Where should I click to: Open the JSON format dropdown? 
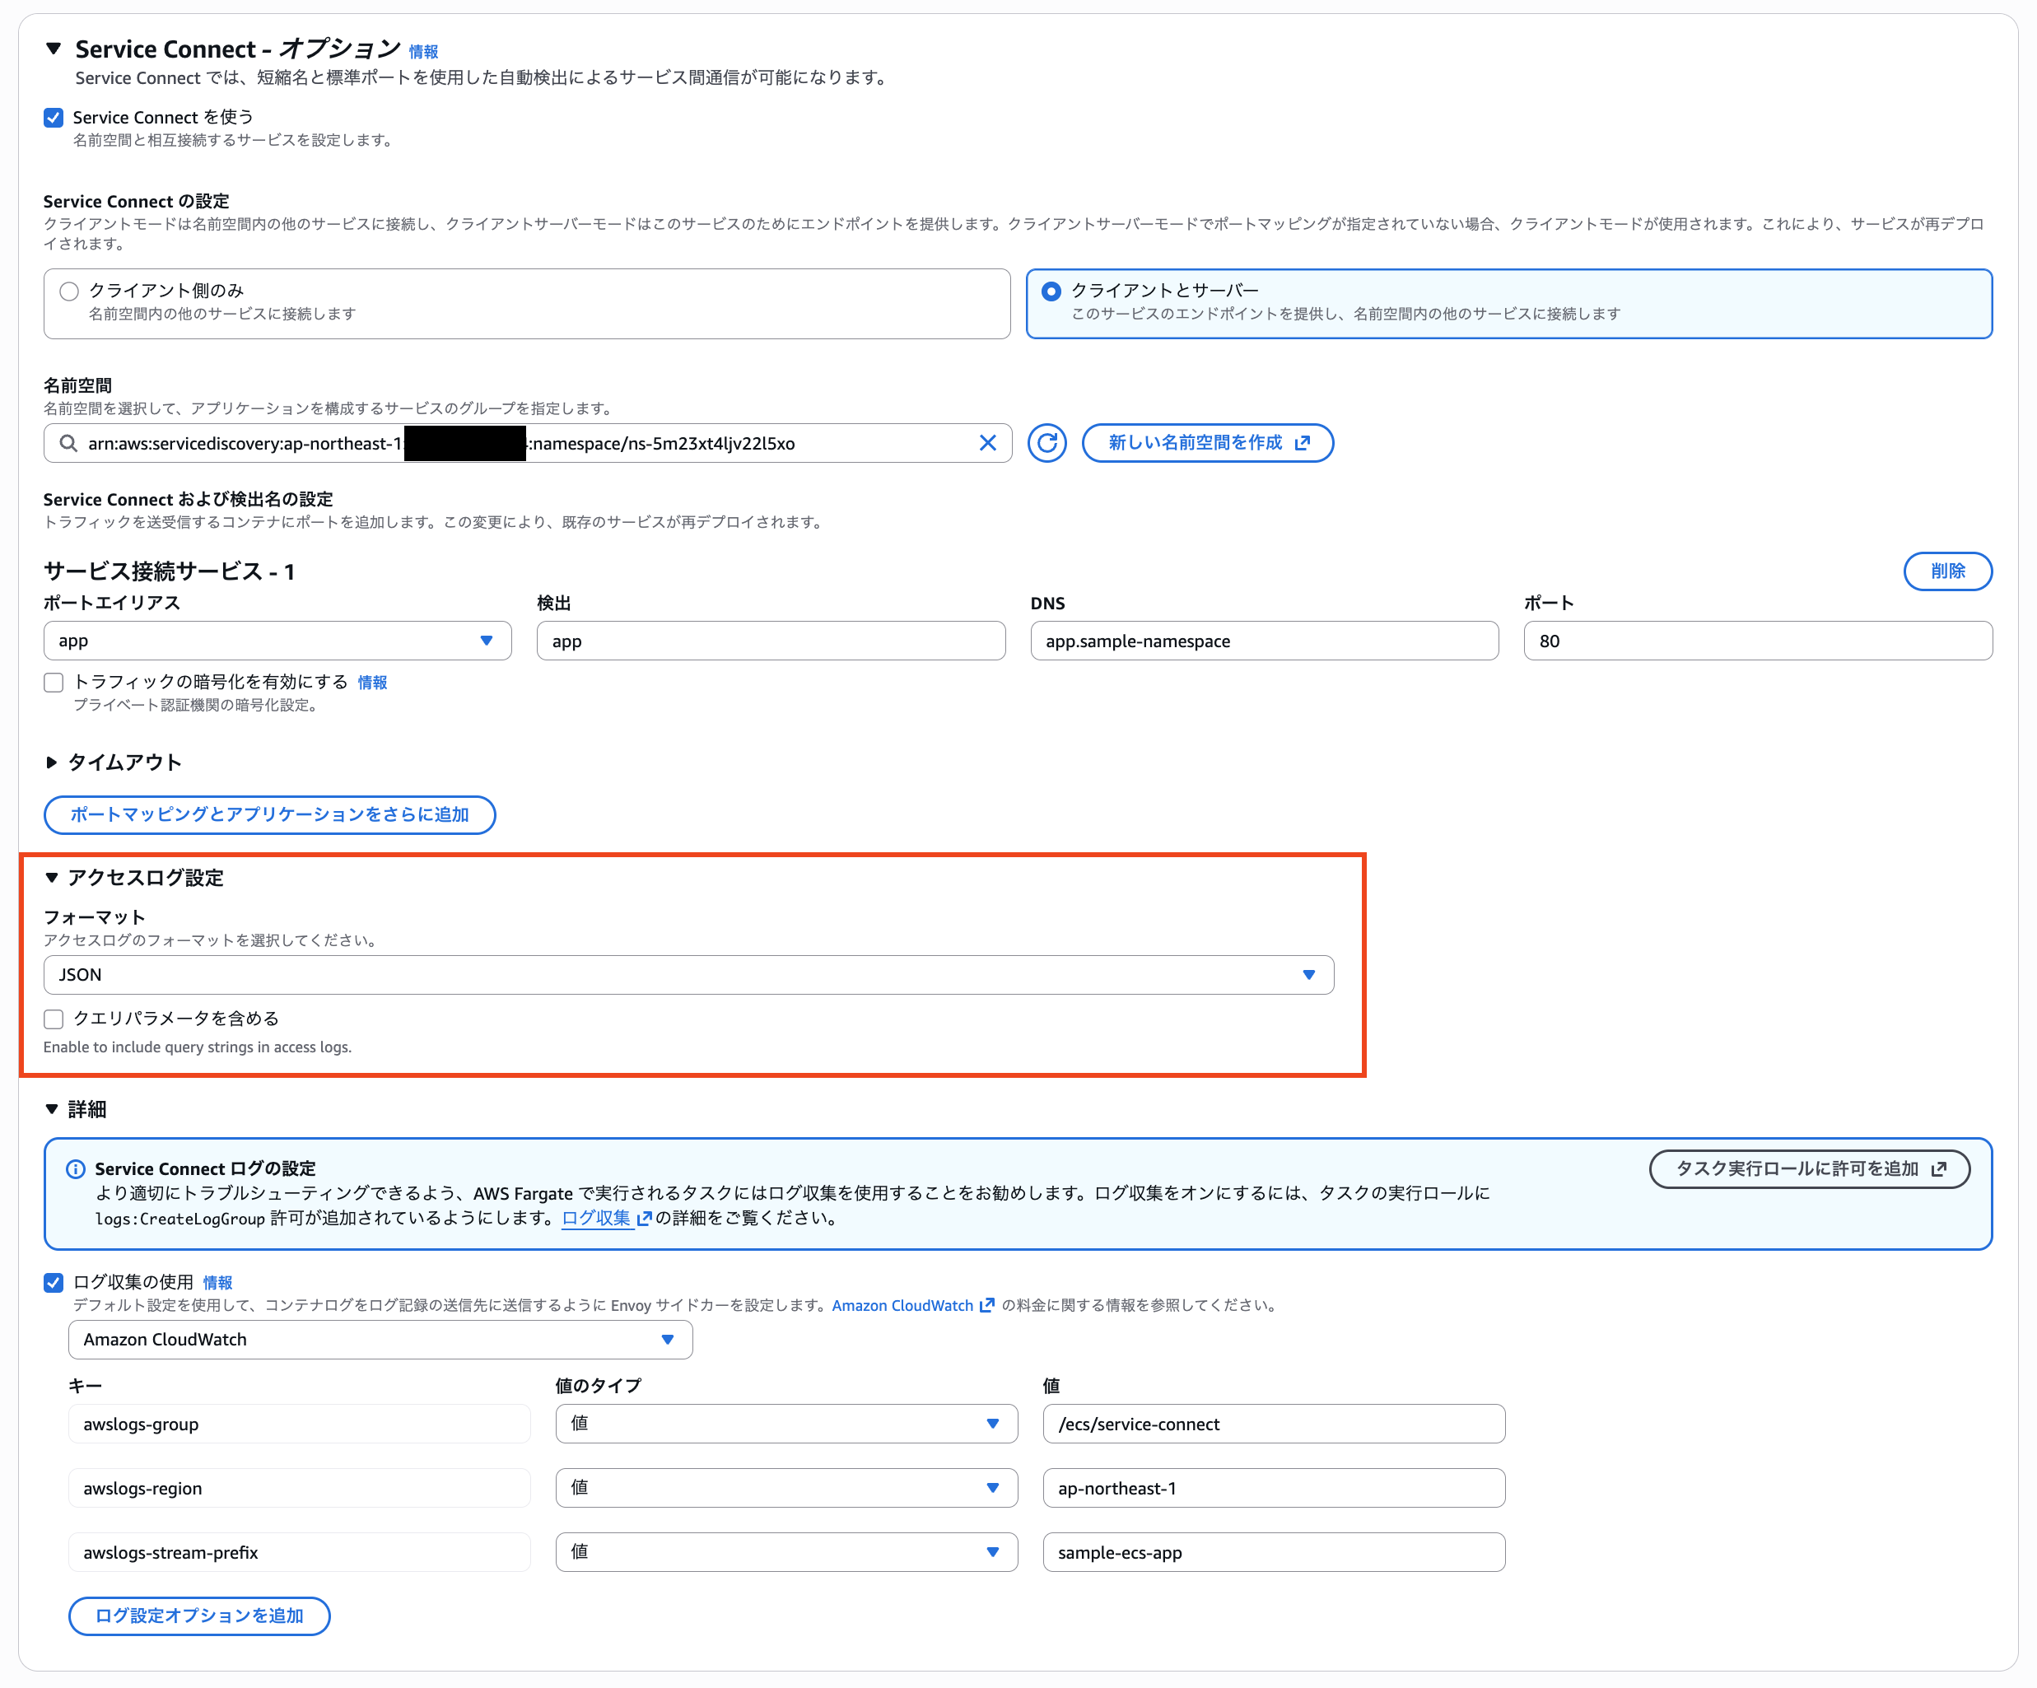click(688, 974)
